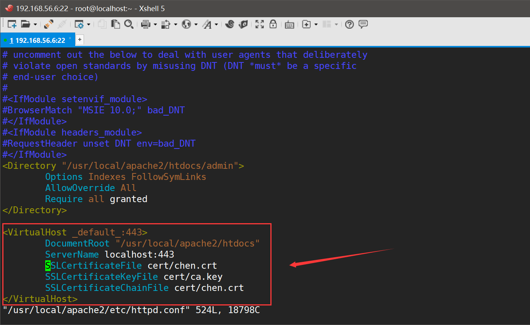Click the closing </VirtualHost> tag

(x=40, y=299)
